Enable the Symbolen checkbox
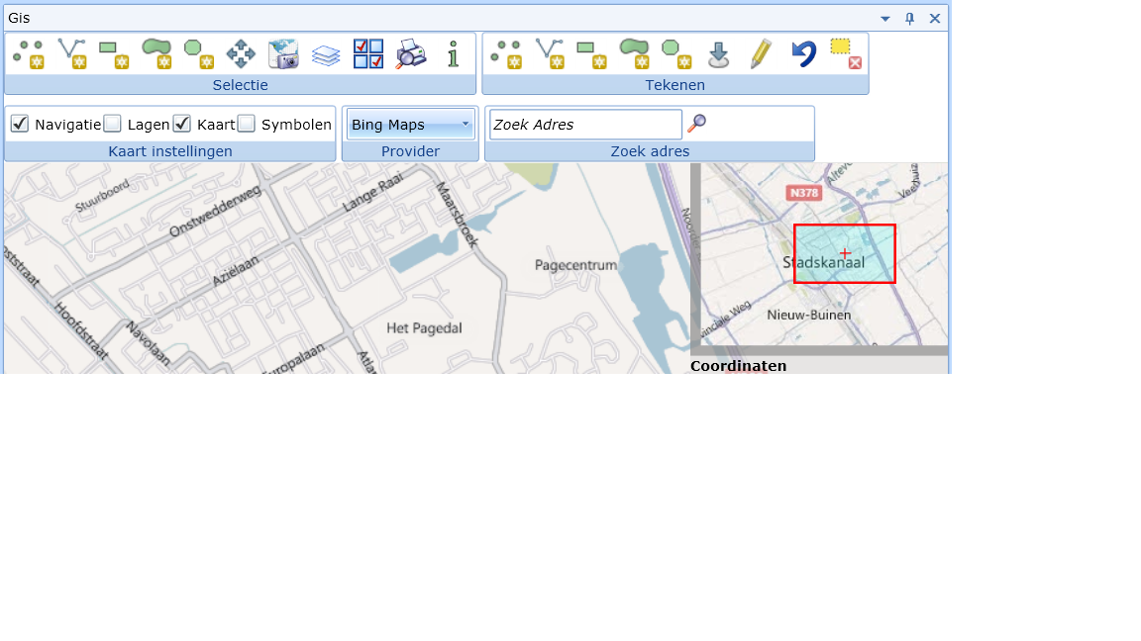1141x641 pixels. [247, 124]
